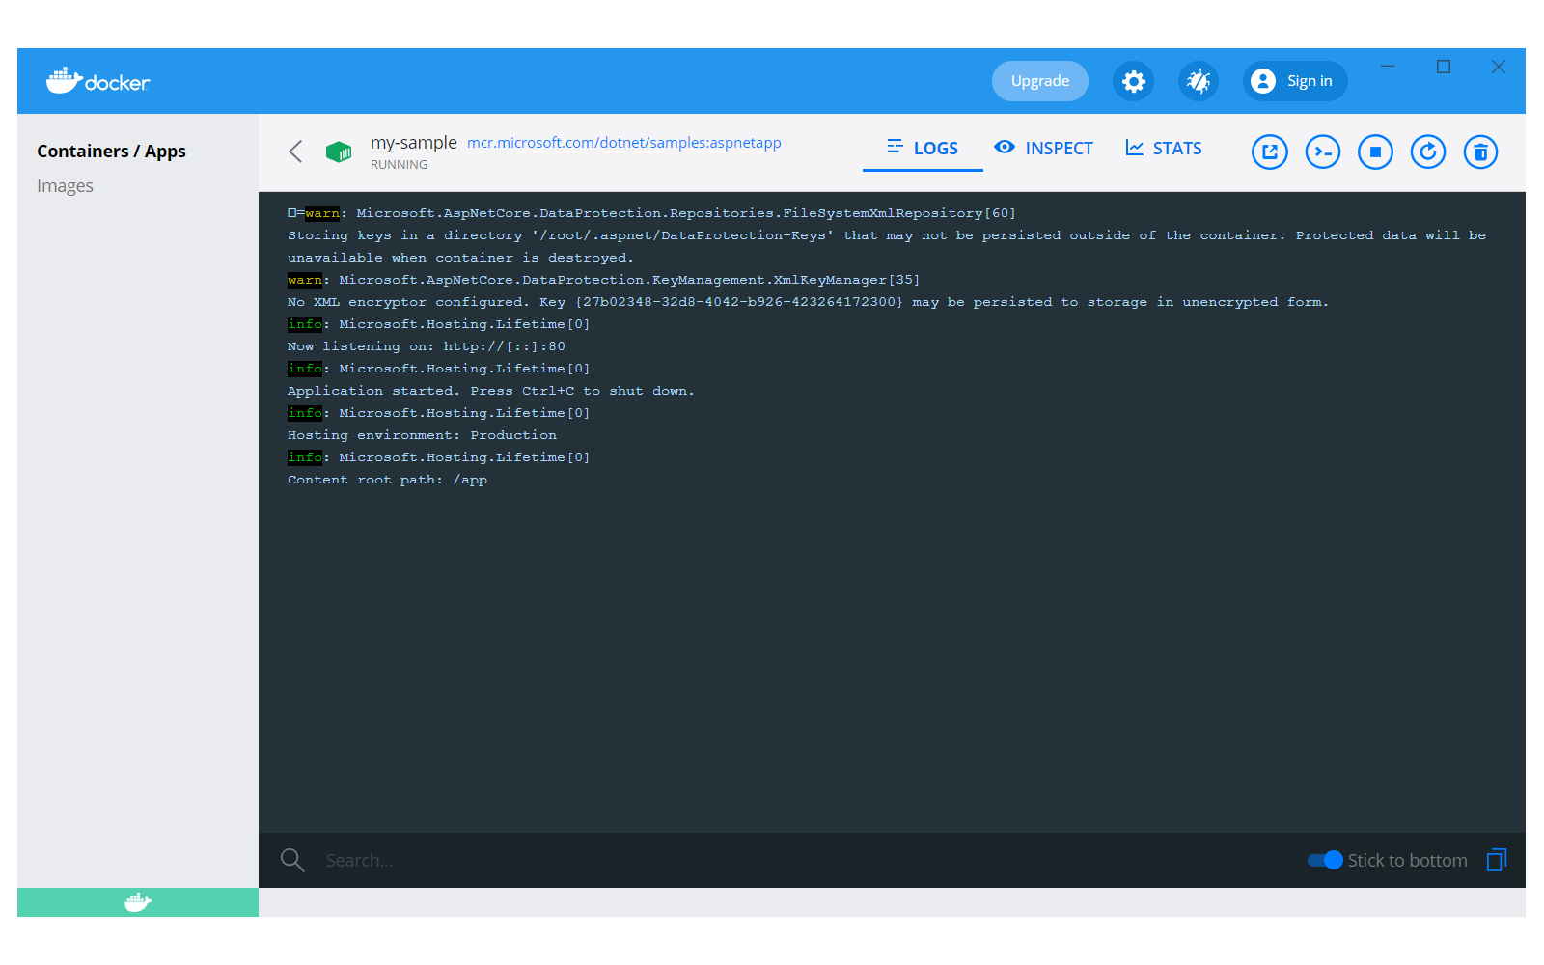The height and width of the screenshot is (965, 1544).
Task: Restart the my-sample container
Action: pyautogui.click(x=1428, y=152)
